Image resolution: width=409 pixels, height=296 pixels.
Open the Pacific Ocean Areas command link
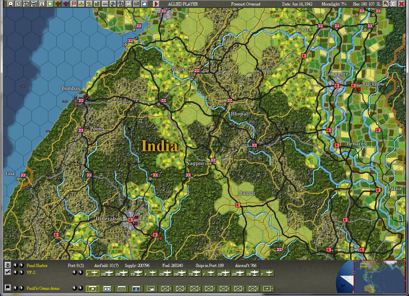pos(43,288)
